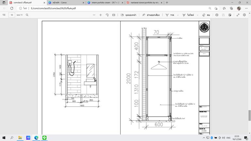Close the Canva home tab
Viewport: 251px width, 141px height.
click(83, 3)
